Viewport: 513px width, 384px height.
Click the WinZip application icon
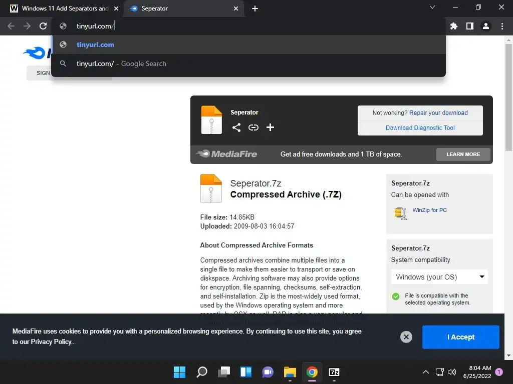point(401,213)
